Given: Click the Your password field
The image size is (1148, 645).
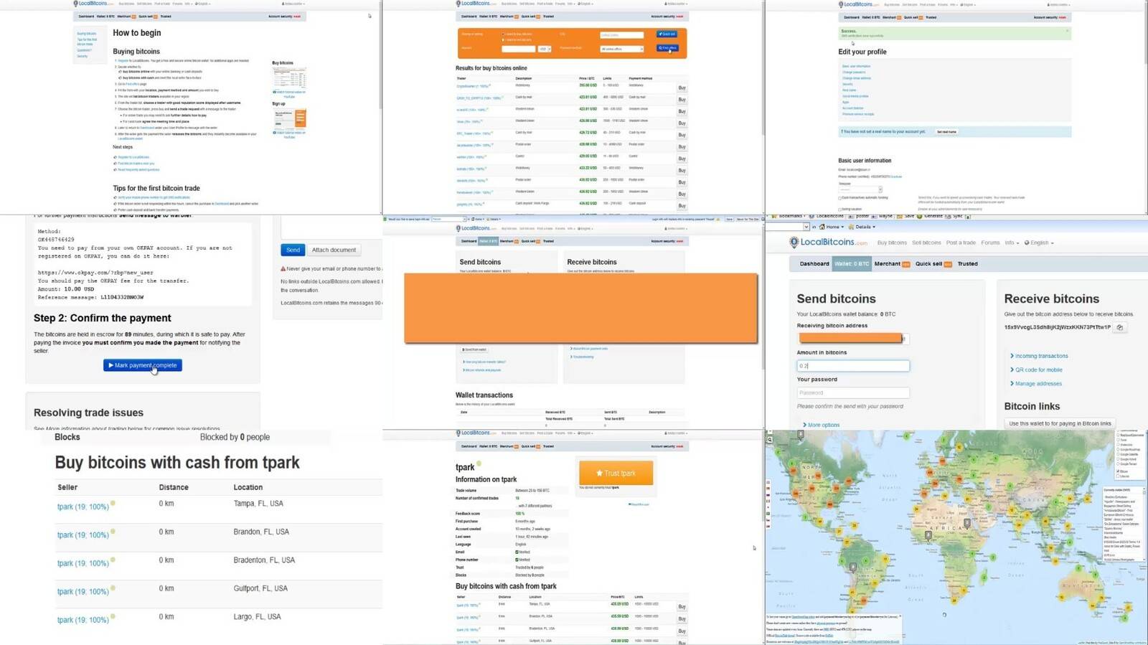Looking at the screenshot, I should pyautogui.click(x=853, y=393).
